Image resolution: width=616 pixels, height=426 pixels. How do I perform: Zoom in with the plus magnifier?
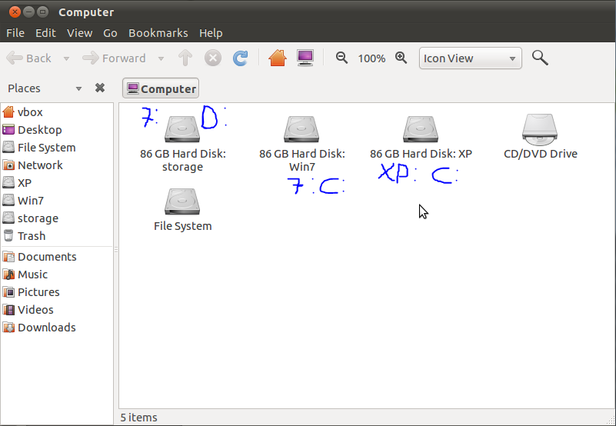[401, 58]
